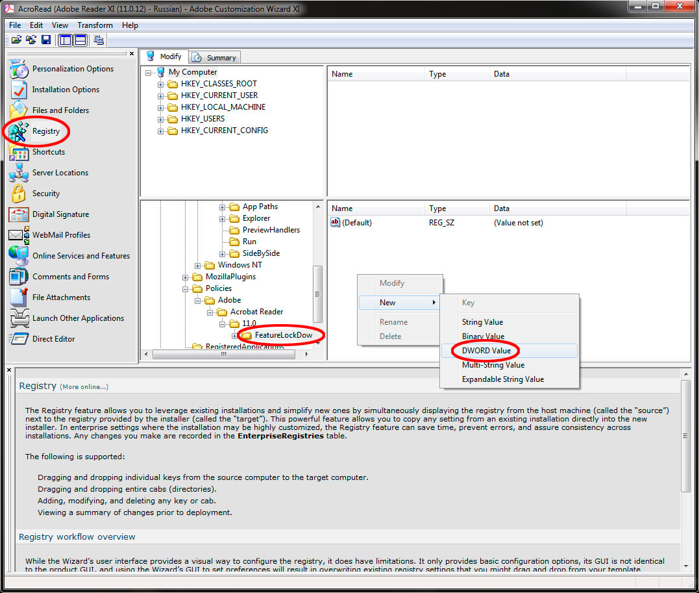Sort source values by Type column header
The image size is (699, 593).
[457, 74]
